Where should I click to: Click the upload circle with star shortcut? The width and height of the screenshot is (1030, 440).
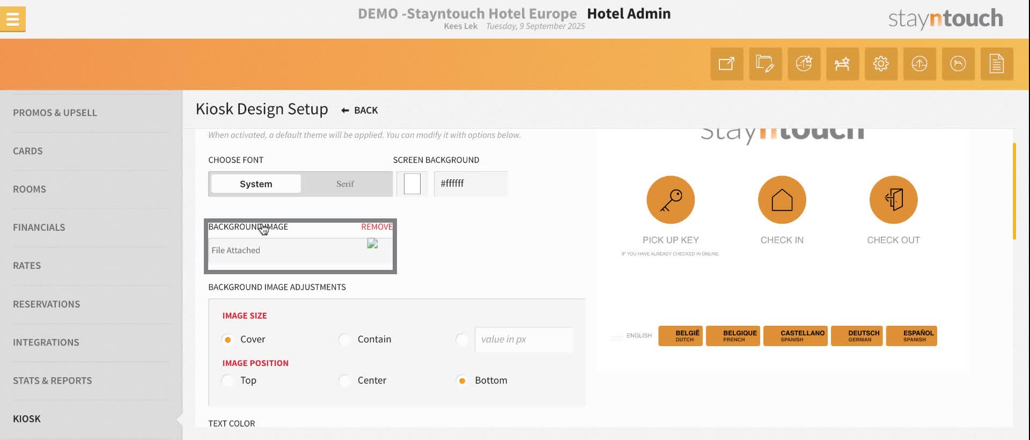[x=804, y=64]
